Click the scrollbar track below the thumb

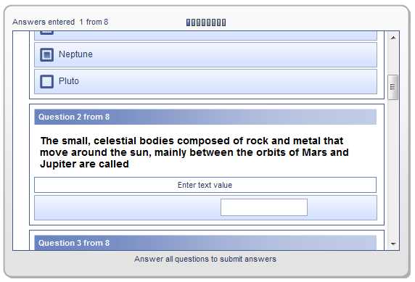tap(393, 168)
